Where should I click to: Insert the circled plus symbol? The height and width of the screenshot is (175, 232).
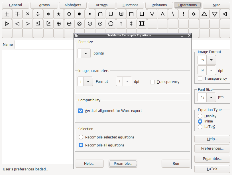(x=59, y=24)
